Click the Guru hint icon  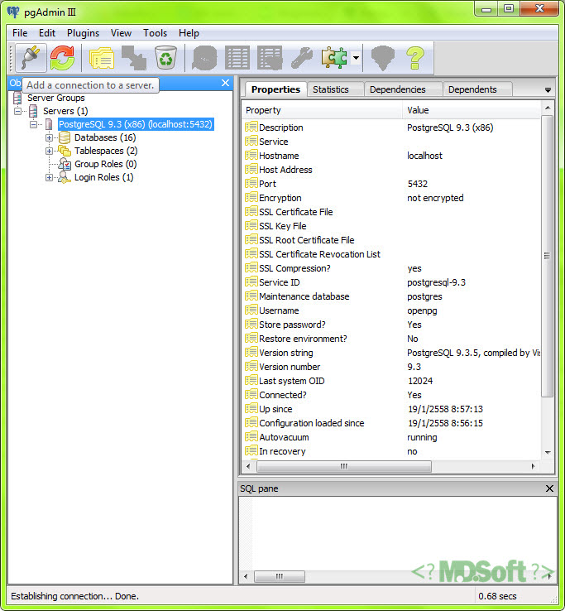383,58
